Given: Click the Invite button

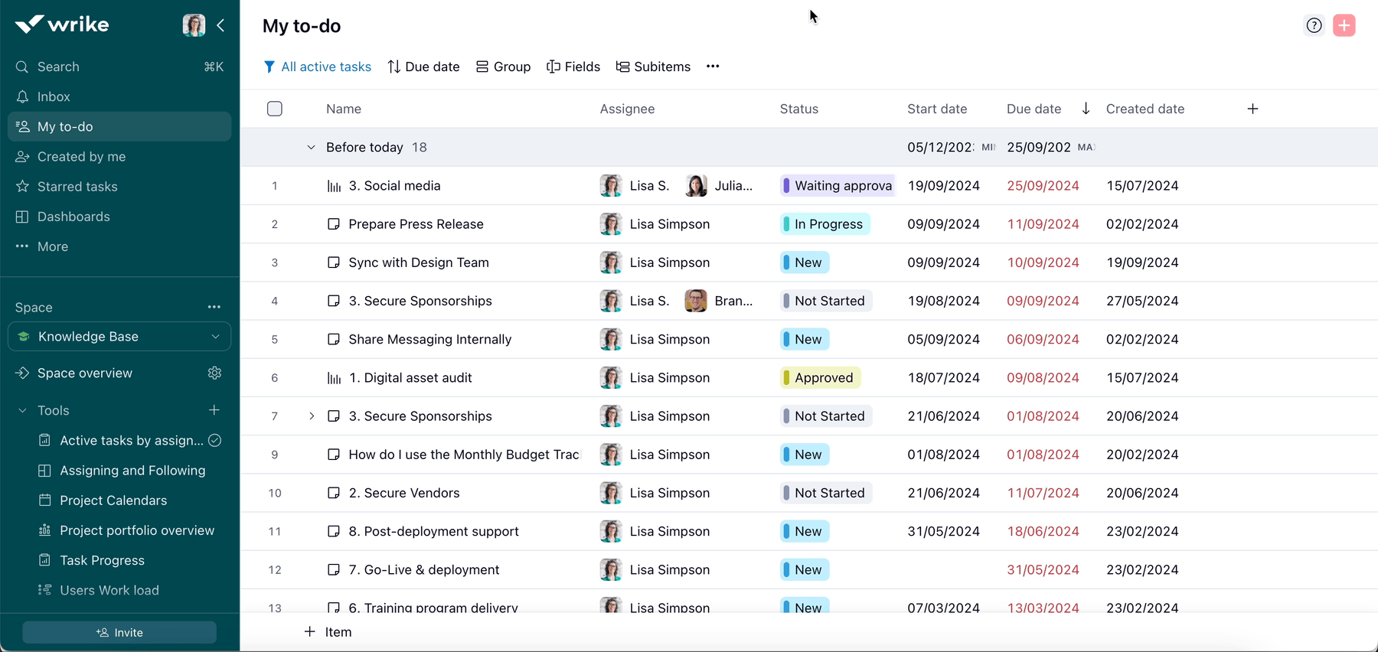Looking at the screenshot, I should (x=119, y=632).
